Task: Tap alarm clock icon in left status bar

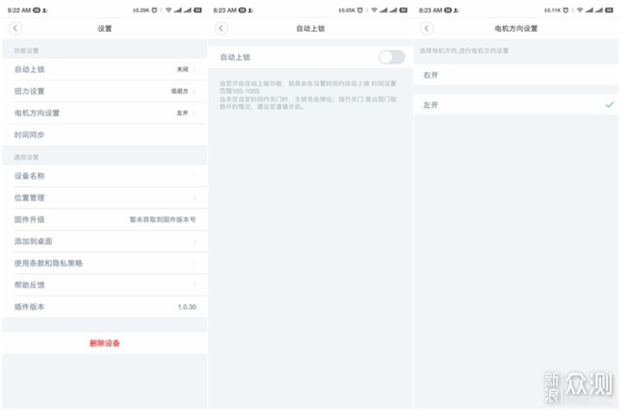Action: pyautogui.click(x=155, y=9)
